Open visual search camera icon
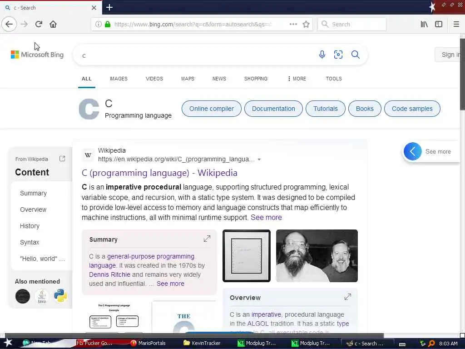The image size is (465, 349). click(x=338, y=55)
